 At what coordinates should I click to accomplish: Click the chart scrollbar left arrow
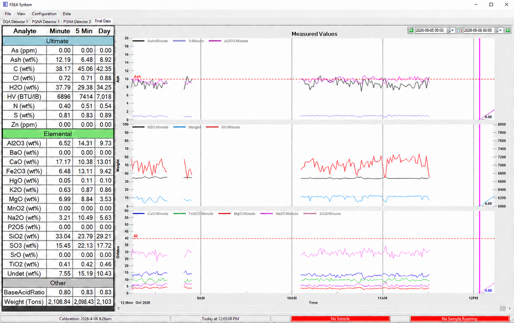point(119,308)
